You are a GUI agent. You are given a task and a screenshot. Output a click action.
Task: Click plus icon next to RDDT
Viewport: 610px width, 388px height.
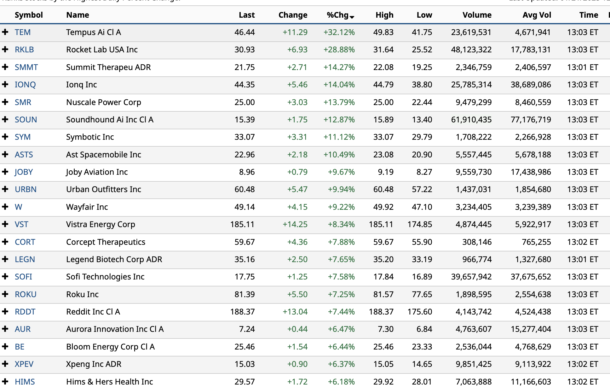point(5,312)
